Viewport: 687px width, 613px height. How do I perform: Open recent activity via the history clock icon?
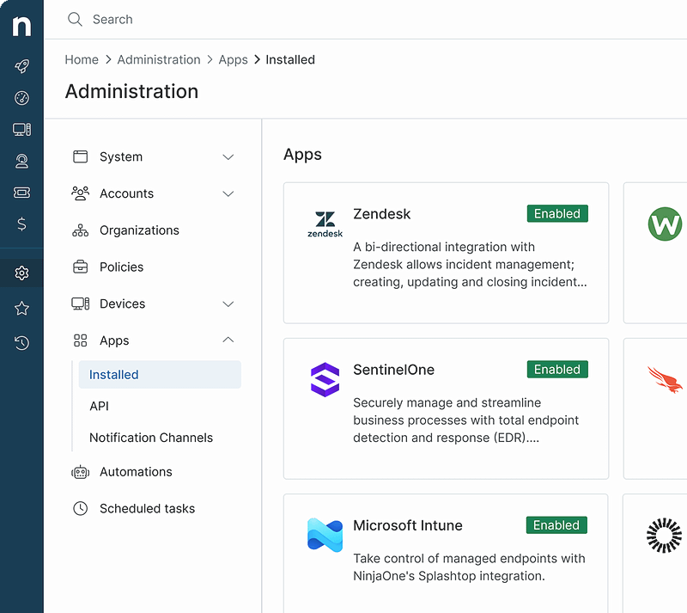coord(21,342)
